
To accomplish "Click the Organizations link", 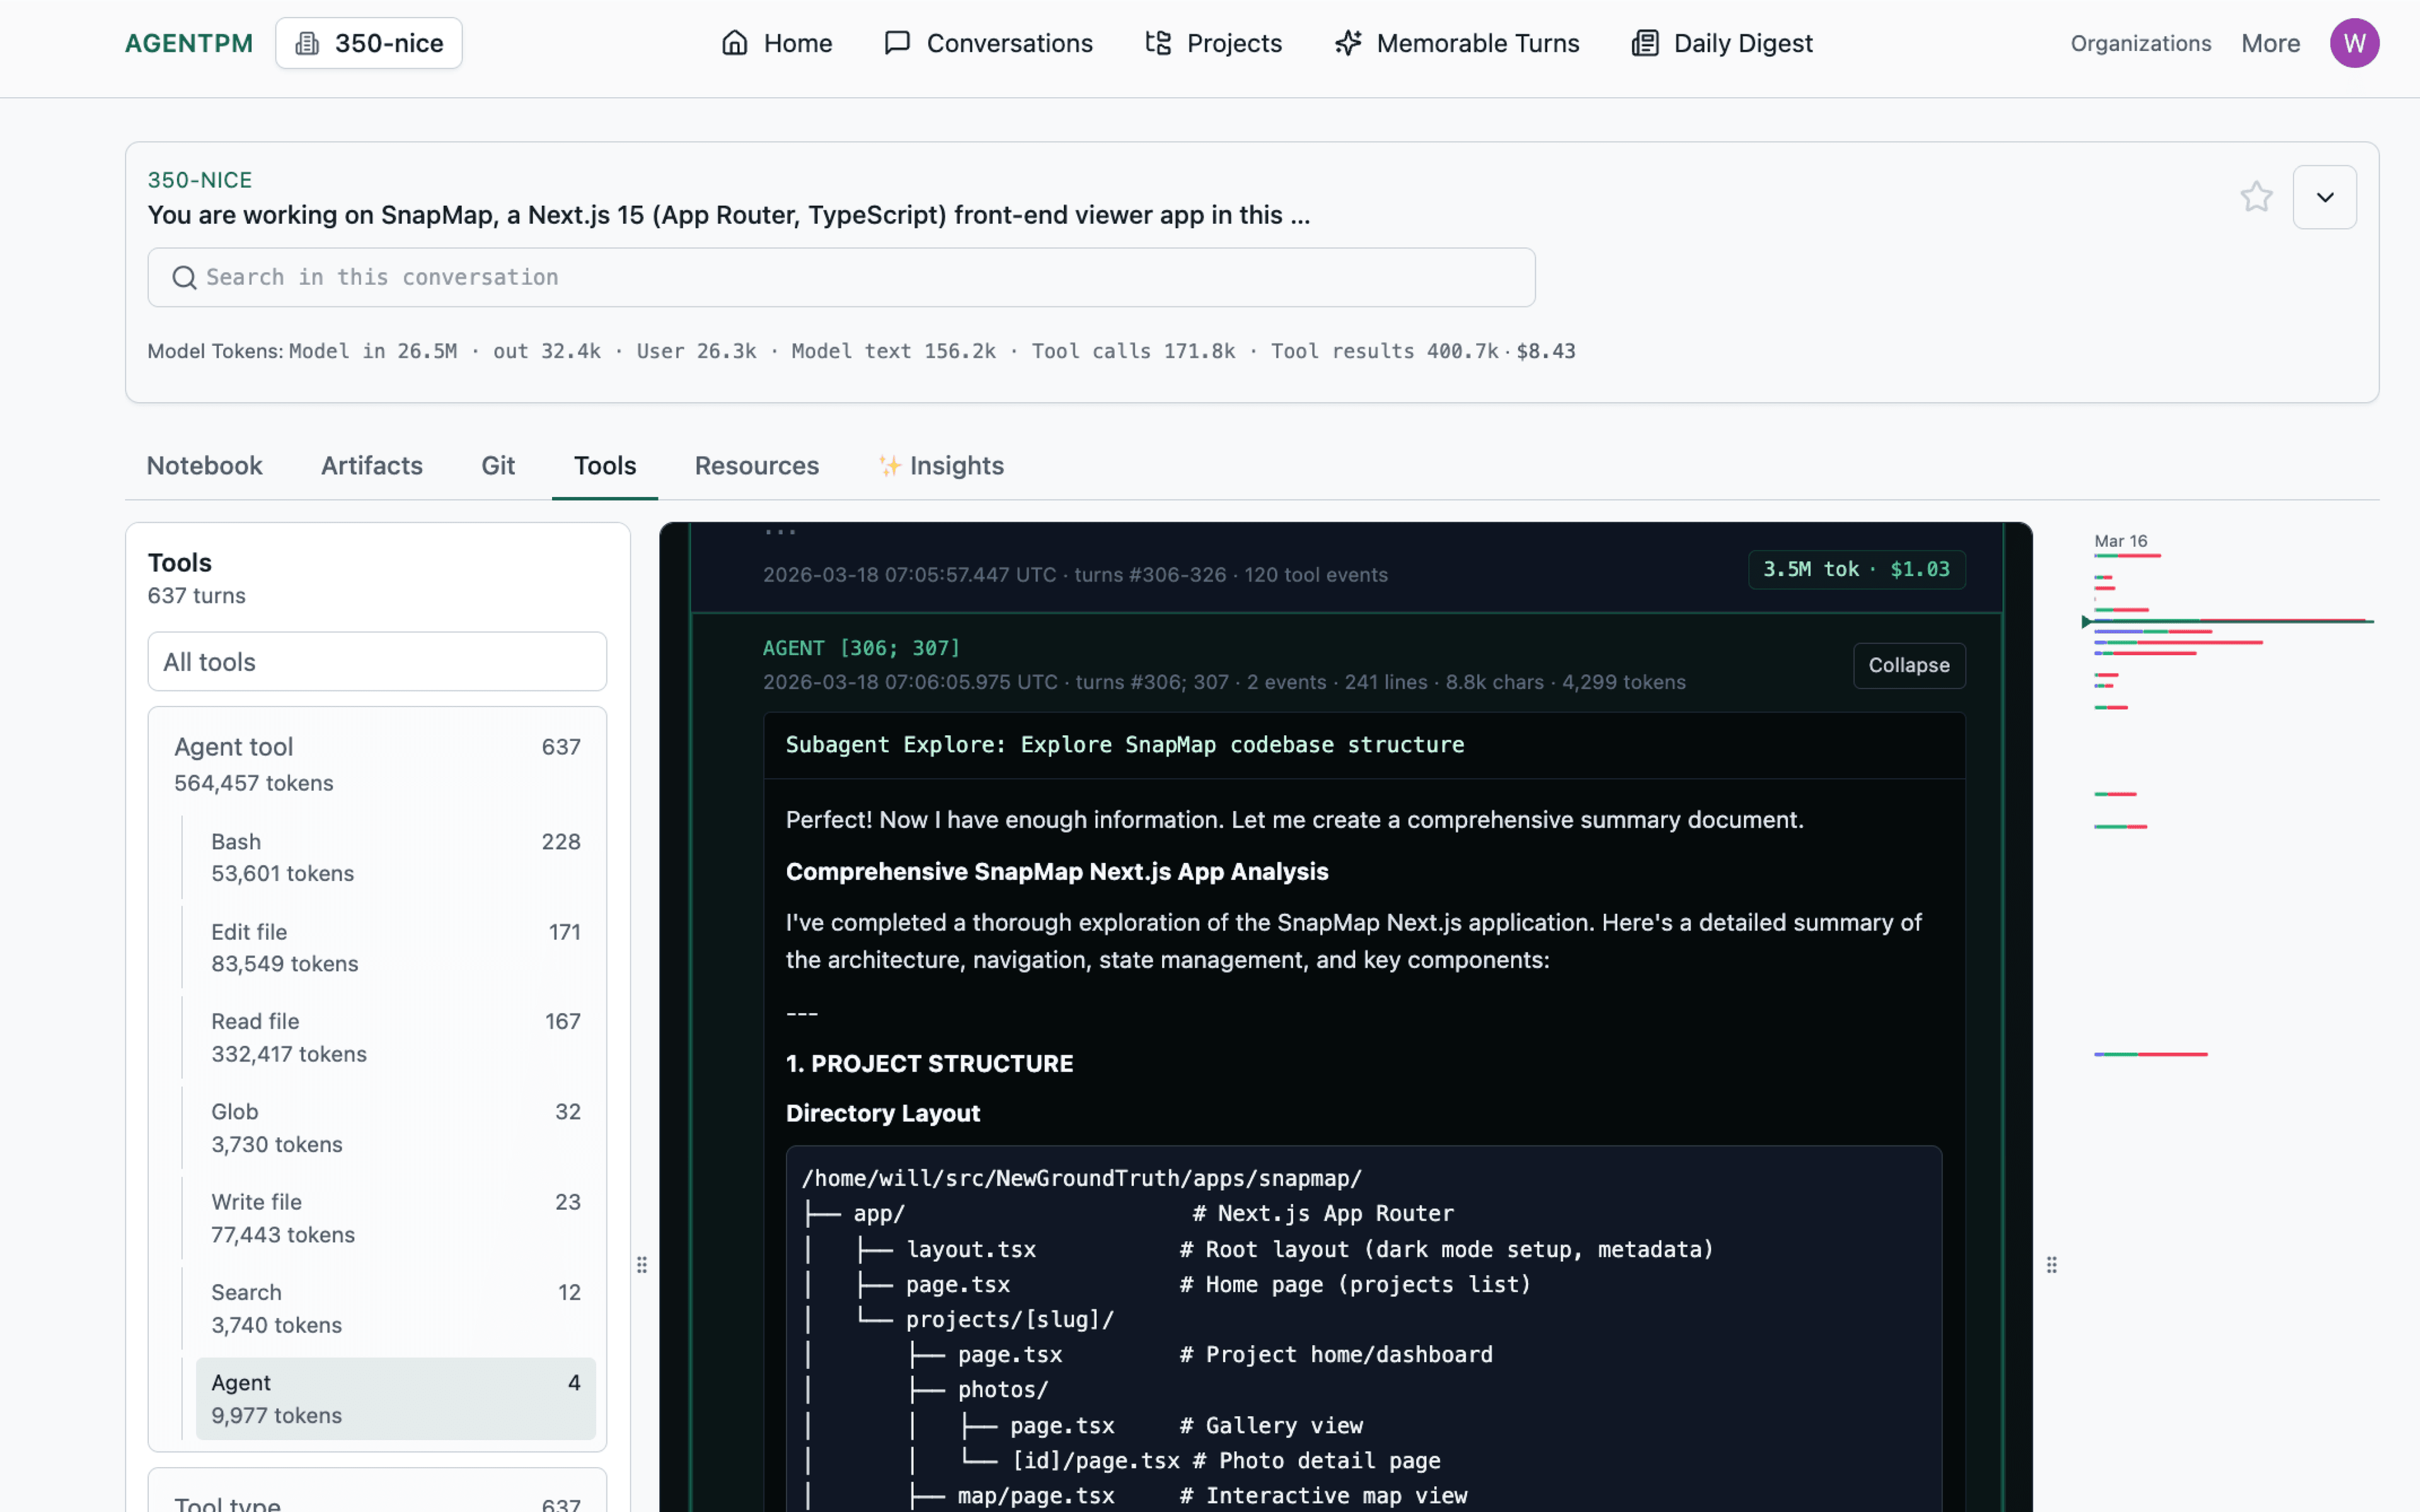I will pos(2140,43).
